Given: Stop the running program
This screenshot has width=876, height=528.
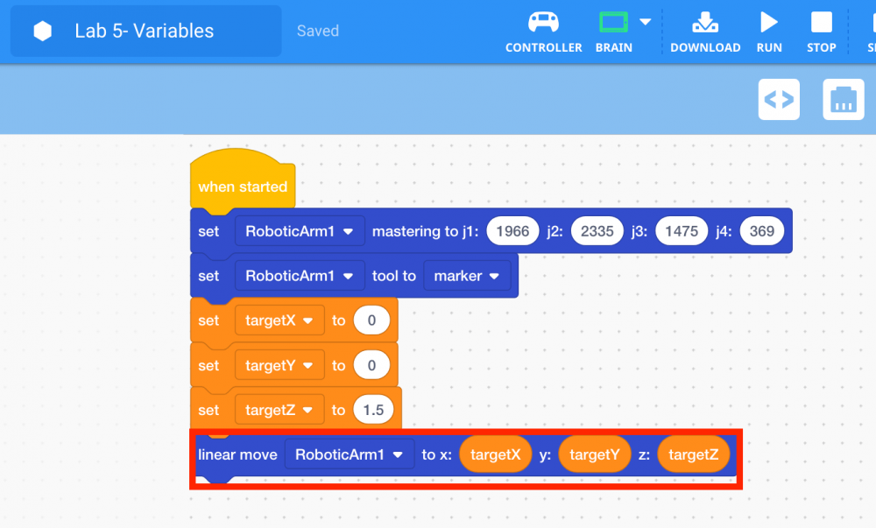Looking at the screenshot, I should [820, 24].
